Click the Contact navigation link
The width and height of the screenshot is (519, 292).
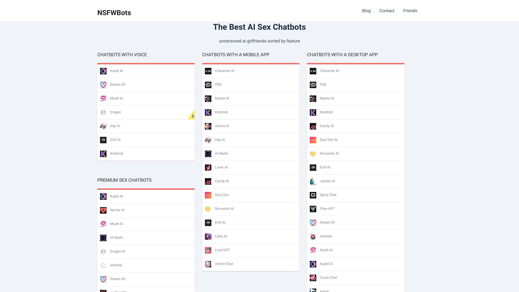387,11
